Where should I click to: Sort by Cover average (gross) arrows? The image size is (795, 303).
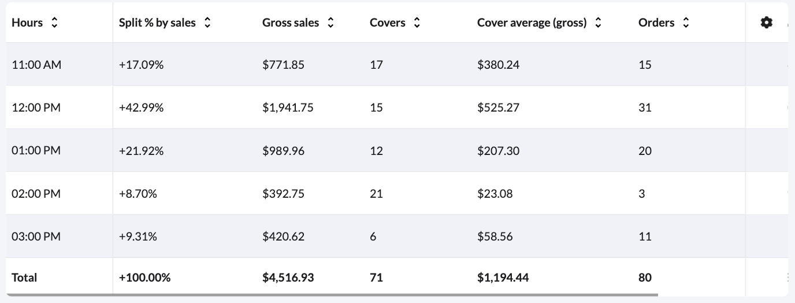point(598,23)
